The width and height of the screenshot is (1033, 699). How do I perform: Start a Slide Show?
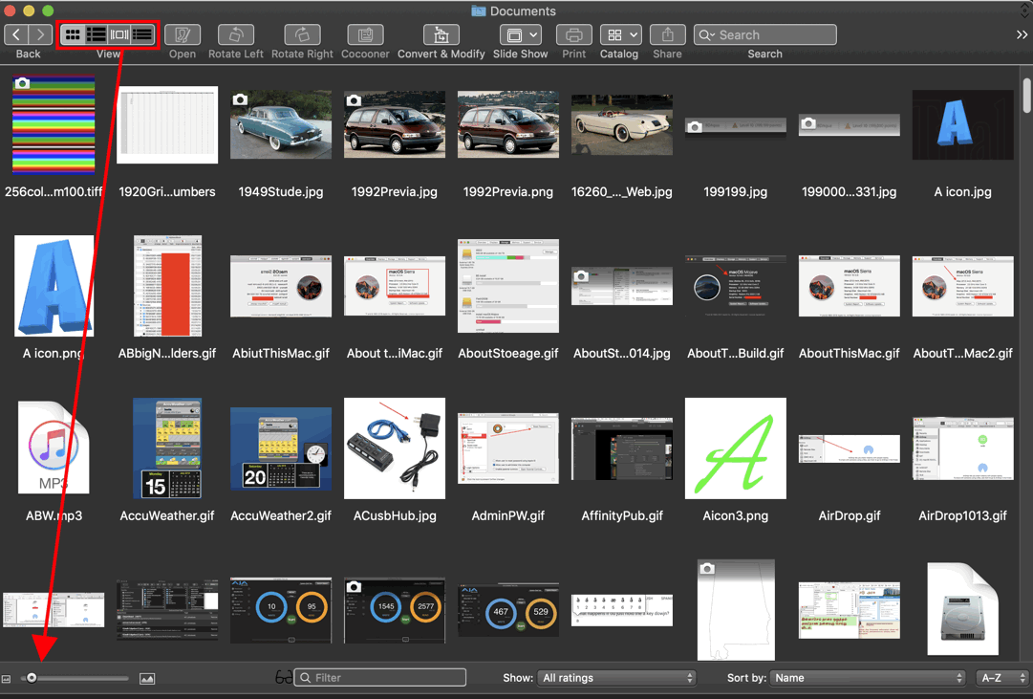[520, 34]
